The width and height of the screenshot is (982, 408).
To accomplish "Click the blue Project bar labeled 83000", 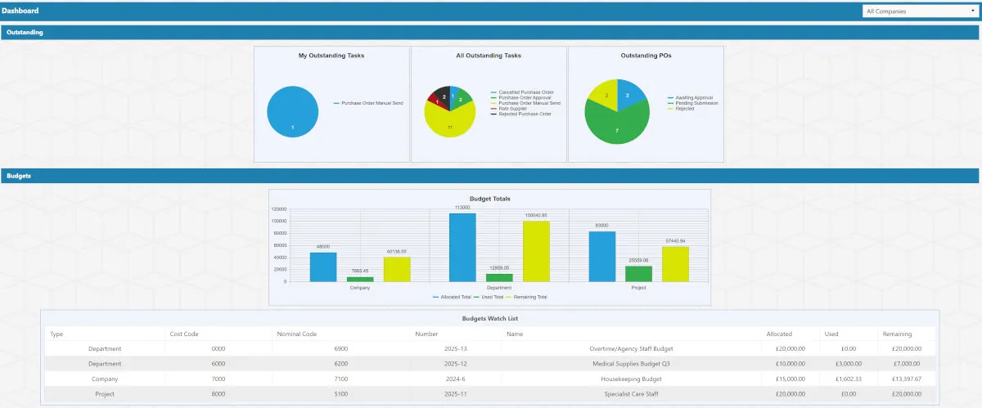I will pyautogui.click(x=602, y=256).
